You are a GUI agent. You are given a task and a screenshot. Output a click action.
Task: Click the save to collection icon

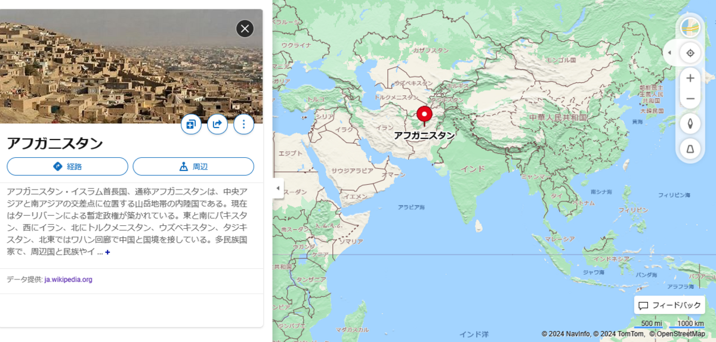coord(191,124)
